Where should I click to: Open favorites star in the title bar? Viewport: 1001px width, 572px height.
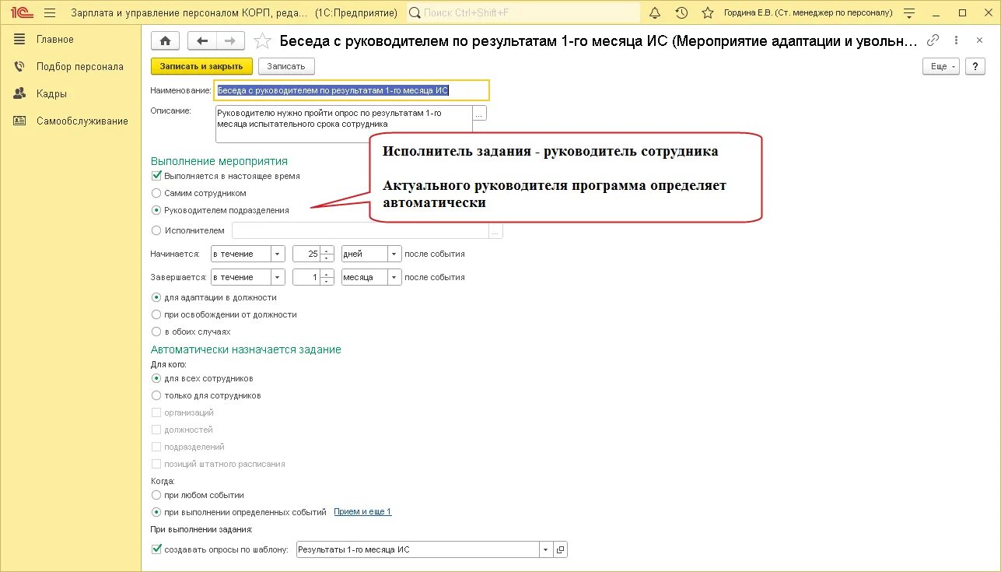707,13
